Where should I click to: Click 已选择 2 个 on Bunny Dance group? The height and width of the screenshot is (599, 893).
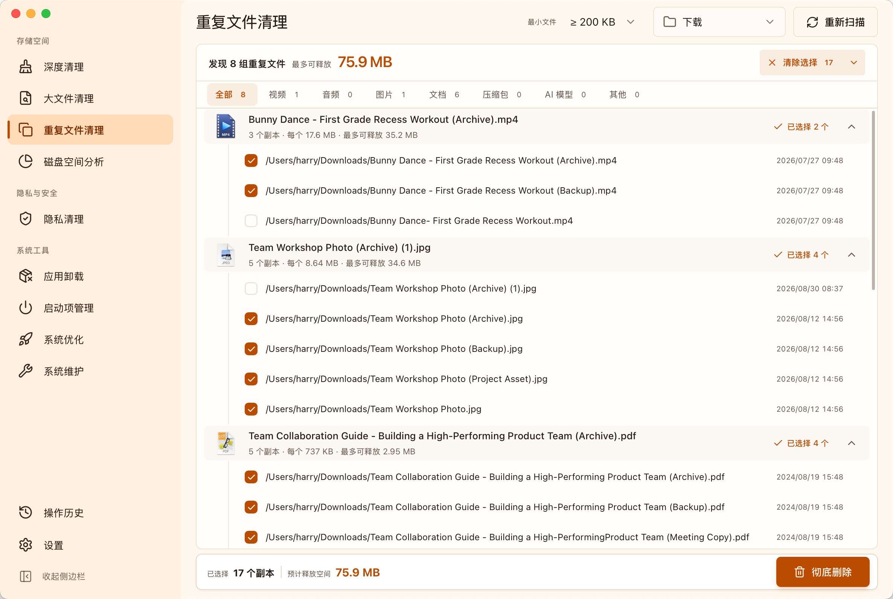pos(801,127)
